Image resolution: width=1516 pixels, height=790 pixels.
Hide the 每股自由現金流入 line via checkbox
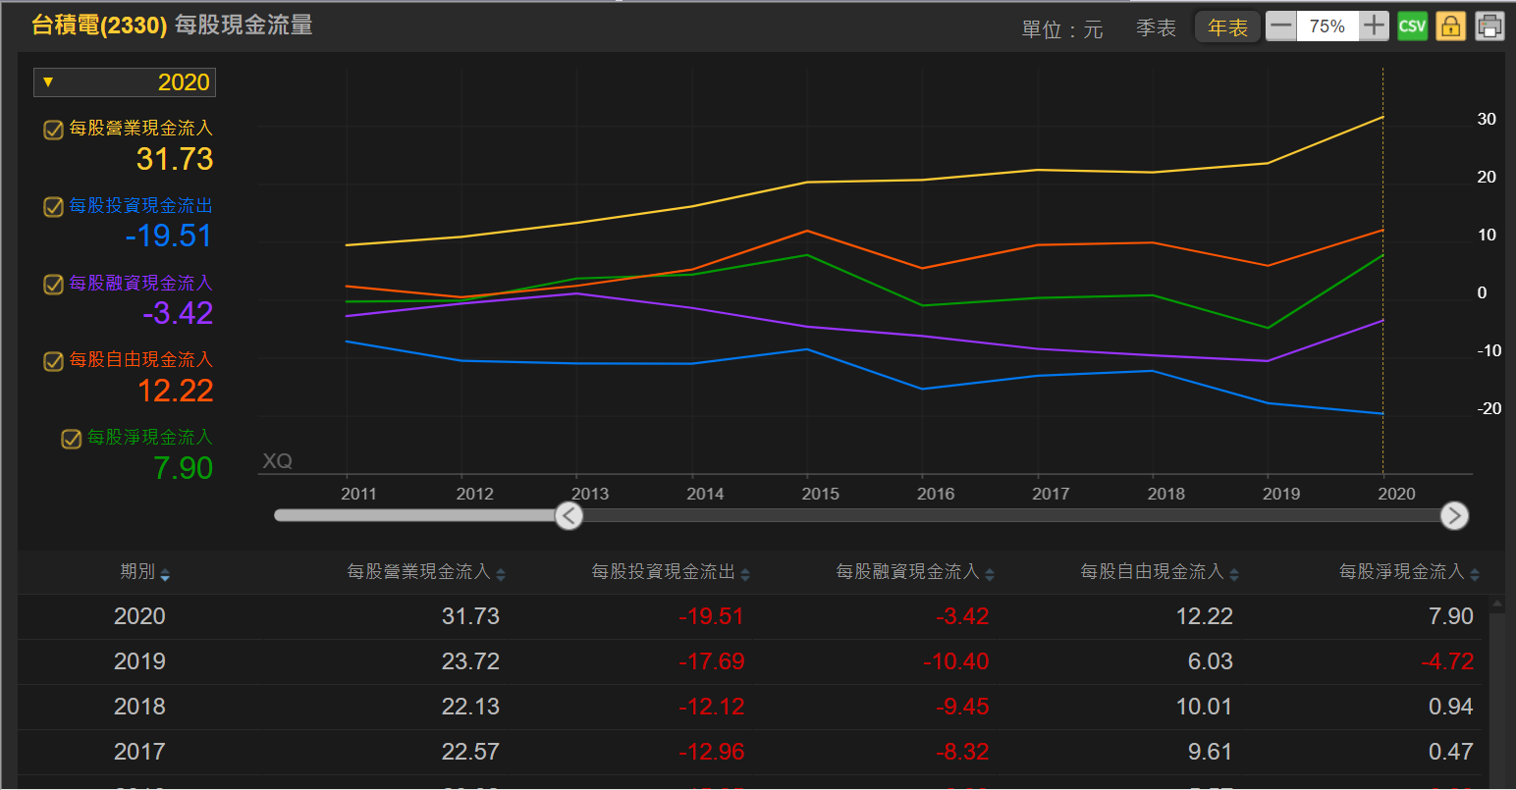click(54, 361)
